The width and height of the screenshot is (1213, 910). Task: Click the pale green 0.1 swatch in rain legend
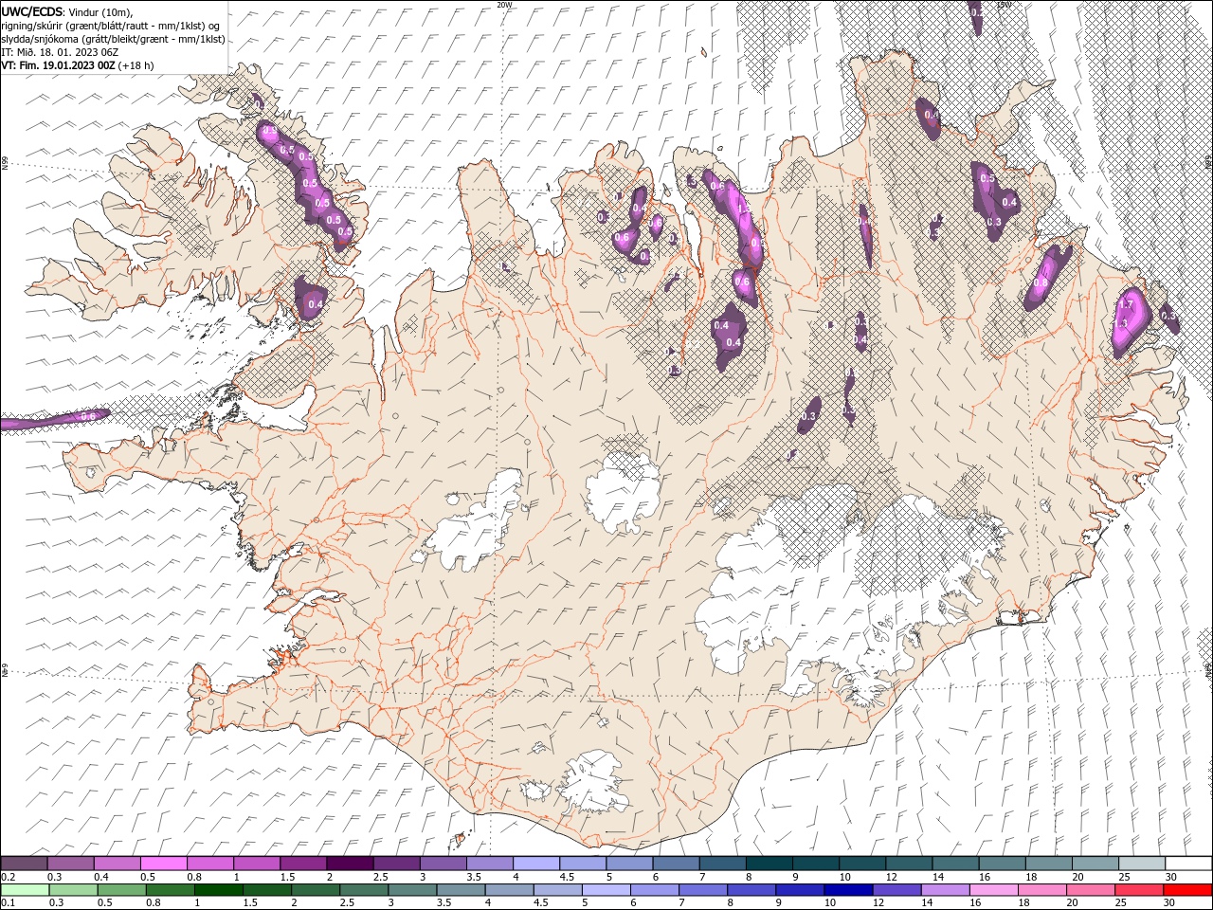[25, 890]
